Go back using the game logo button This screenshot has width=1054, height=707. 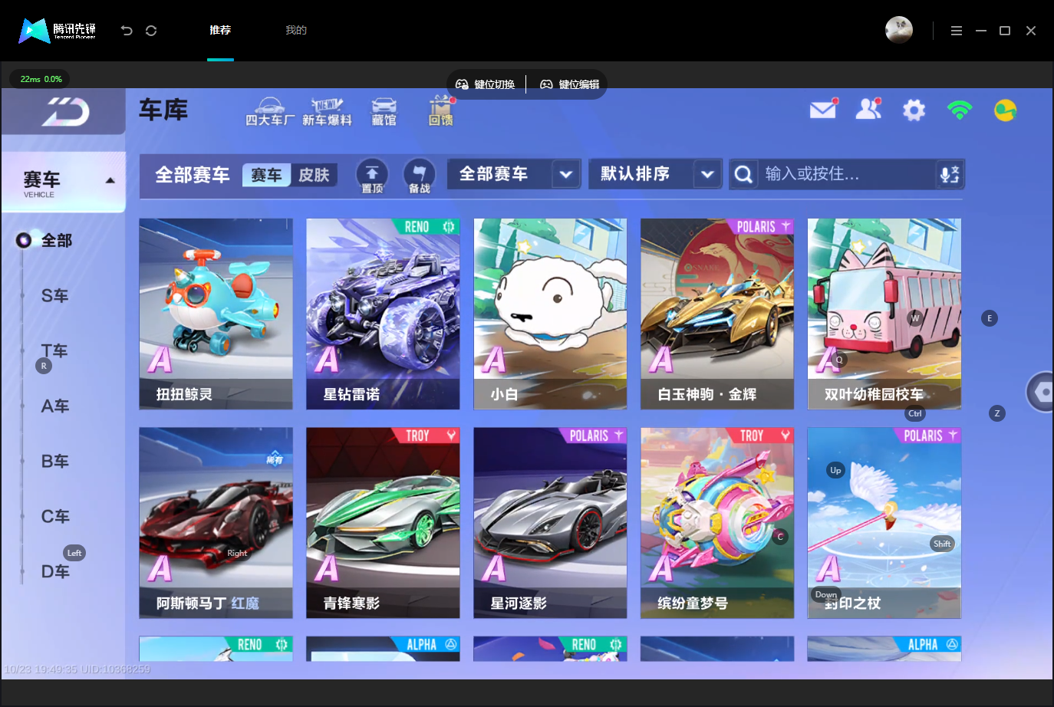pos(64,112)
